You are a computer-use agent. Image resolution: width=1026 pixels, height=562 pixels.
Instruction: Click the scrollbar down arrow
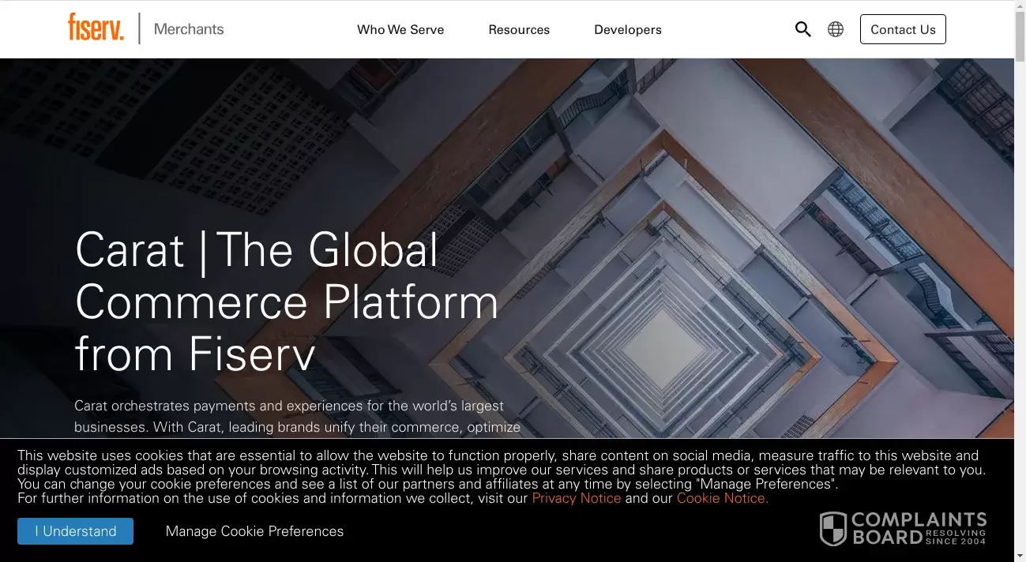(x=1020, y=556)
